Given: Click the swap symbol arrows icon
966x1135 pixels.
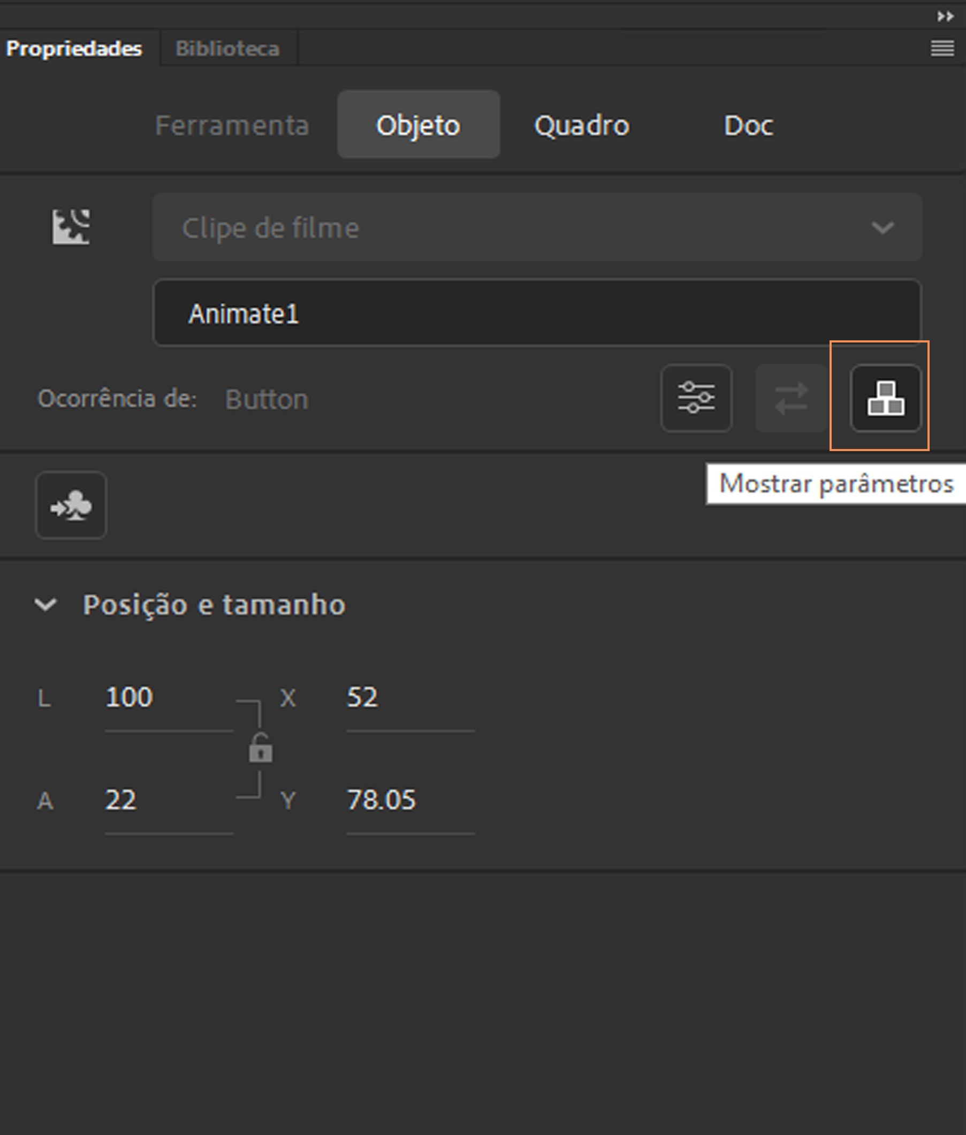Looking at the screenshot, I should (791, 398).
